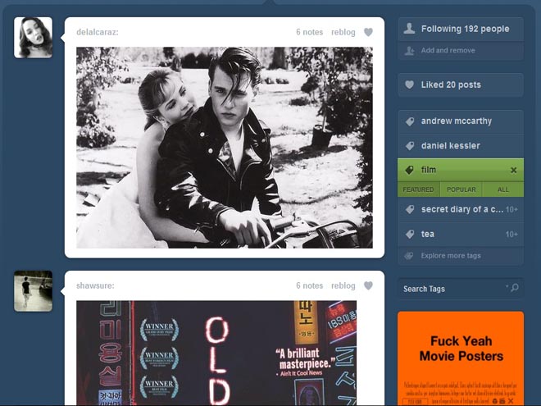Open delalcaraz's avatar picture
Image resolution: width=541 pixels, height=406 pixels.
coord(33,38)
